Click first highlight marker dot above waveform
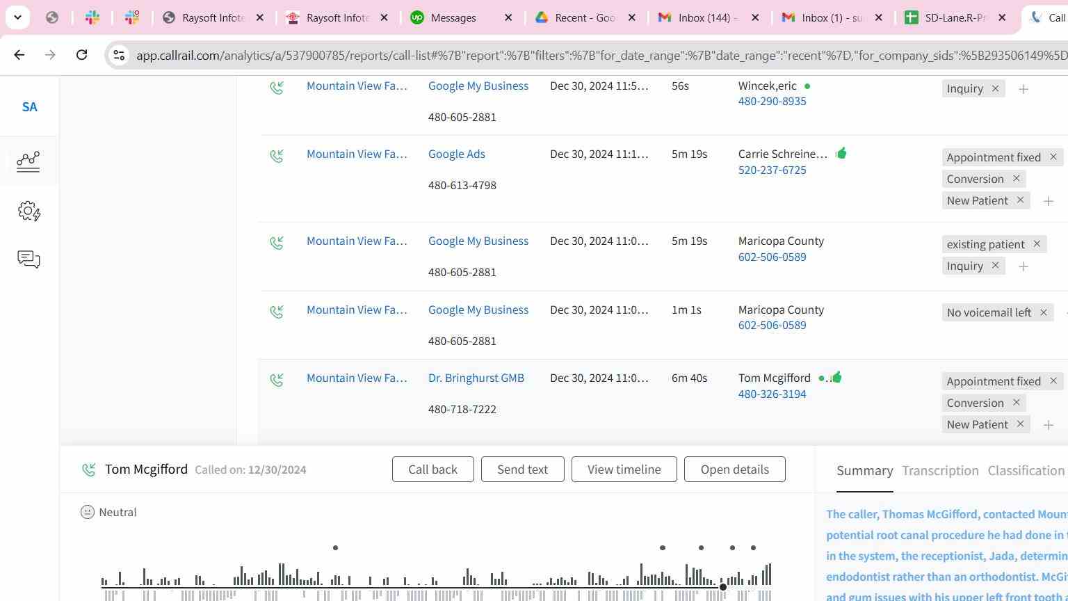This screenshot has width=1068, height=601. (335, 548)
